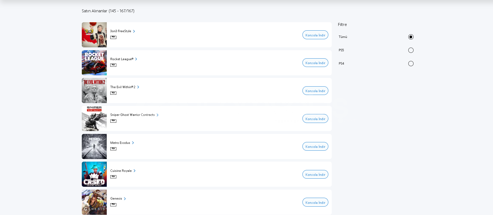Open the chevron beside Sniper Ghost Warrior Contracts
The image size is (493, 215).
[158, 115]
